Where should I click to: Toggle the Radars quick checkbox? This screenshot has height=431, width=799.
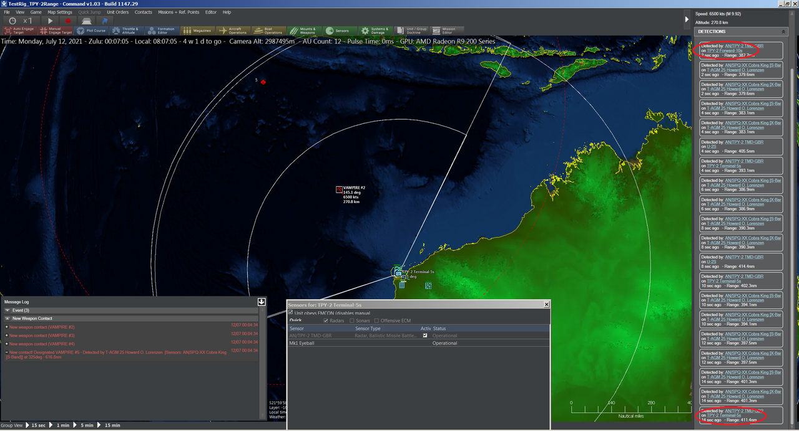pyautogui.click(x=326, y=321)
